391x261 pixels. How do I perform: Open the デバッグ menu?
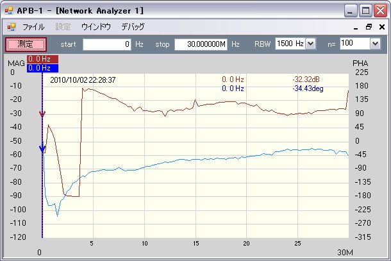133,27
